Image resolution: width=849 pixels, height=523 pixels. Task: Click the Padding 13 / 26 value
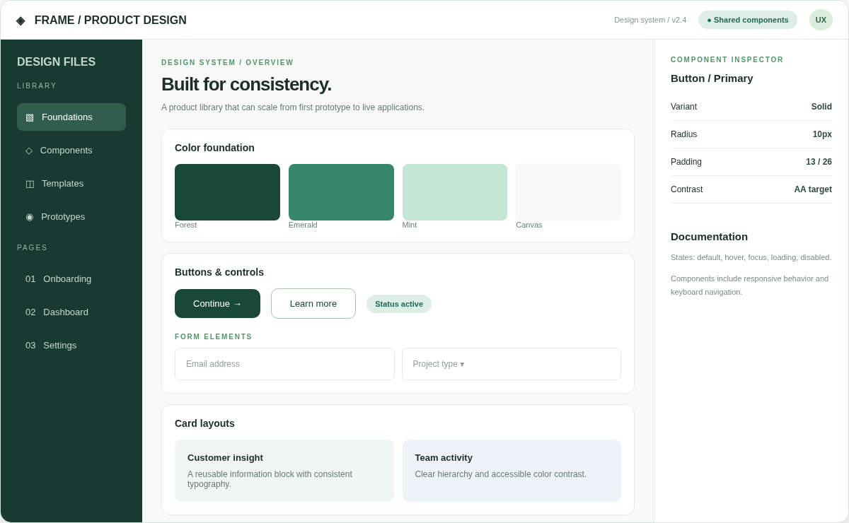click(x=819, y=162)
